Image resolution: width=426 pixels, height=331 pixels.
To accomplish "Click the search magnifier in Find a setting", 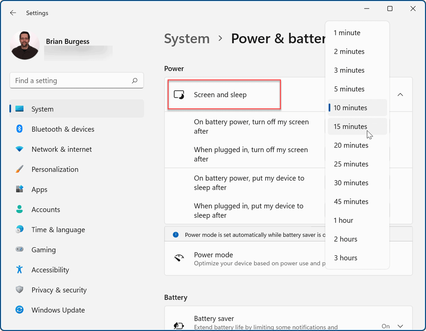I will [135, 80].
